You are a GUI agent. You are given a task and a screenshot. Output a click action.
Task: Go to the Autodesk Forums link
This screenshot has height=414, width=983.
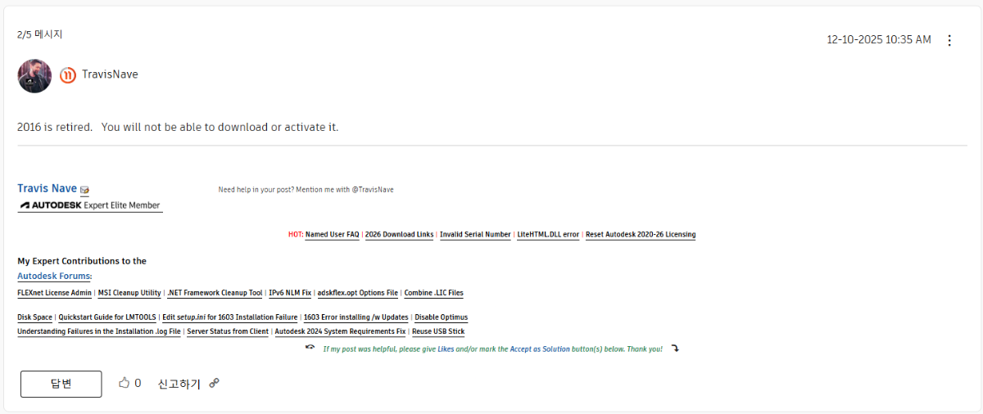(53, 277)
